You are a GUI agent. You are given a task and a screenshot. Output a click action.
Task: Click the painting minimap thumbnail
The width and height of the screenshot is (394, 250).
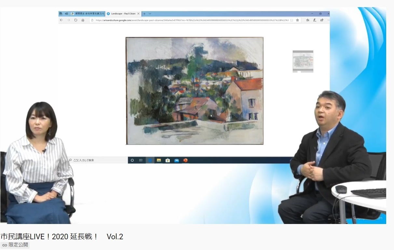click(x=303, y=61)
